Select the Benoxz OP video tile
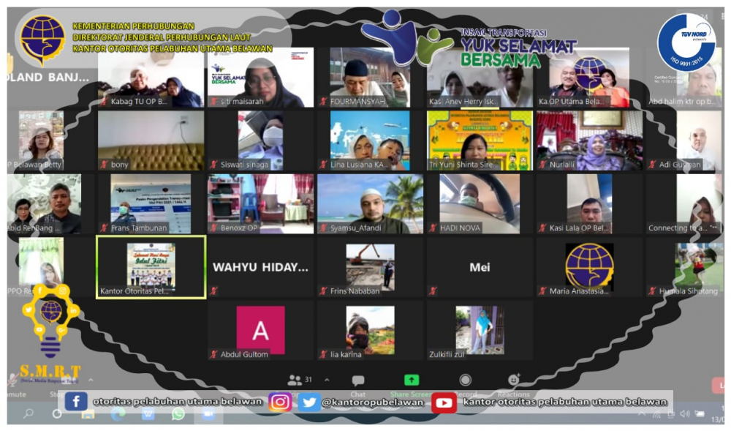The height and width of the screenshot is (431, 731). [261, 204]
